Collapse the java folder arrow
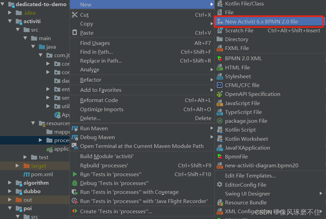 click(x=33, y=47)
